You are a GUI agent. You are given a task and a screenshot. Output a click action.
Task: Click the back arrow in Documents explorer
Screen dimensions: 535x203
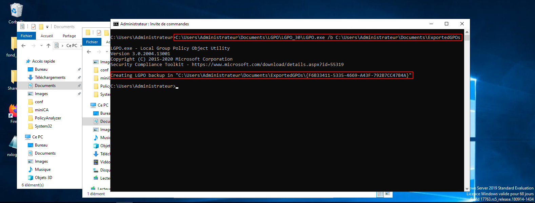pyautogui.click(x=23, y=46)
